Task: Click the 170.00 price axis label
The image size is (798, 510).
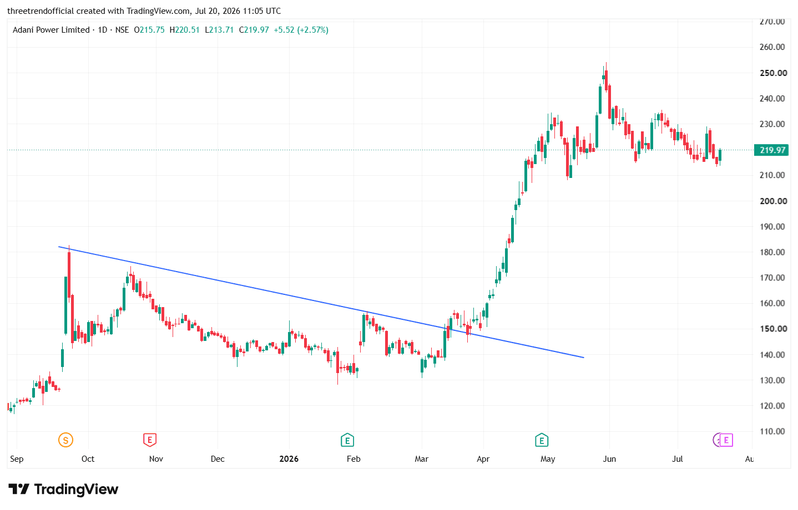Action: pos(772,278)
